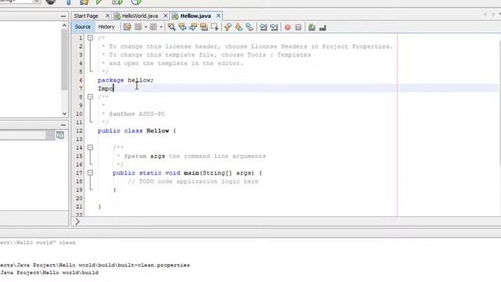Viewport: 501px width, 282px height.
Task: Toggle Rectangular Selection icon
Action: coord(214,27)
